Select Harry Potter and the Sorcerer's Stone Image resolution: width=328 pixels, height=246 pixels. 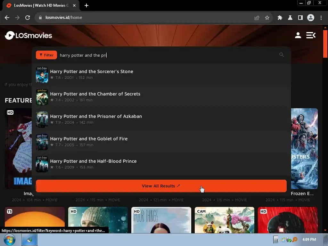click(x=161, y=74)
